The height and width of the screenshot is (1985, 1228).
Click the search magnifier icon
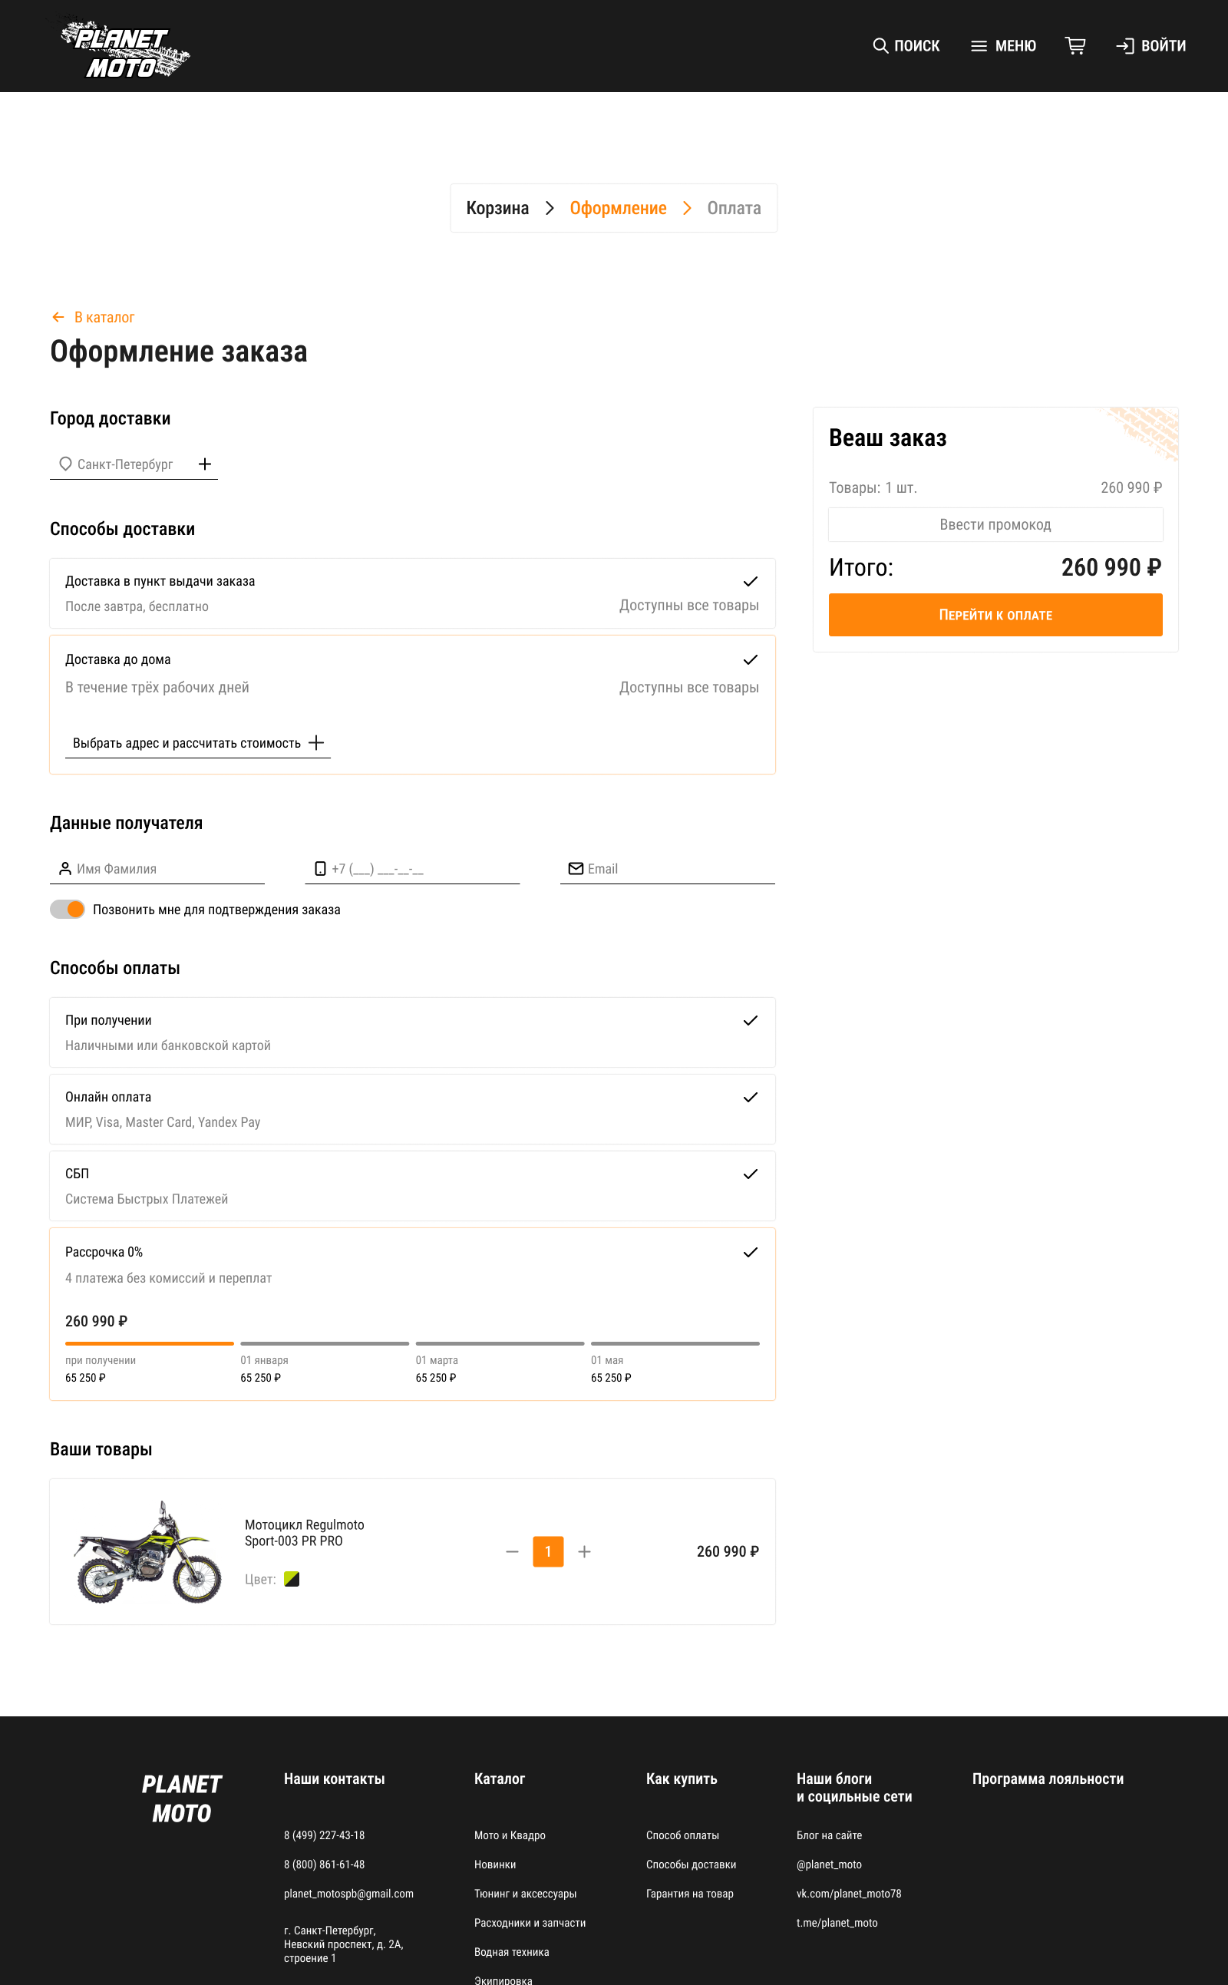(880, 45)
